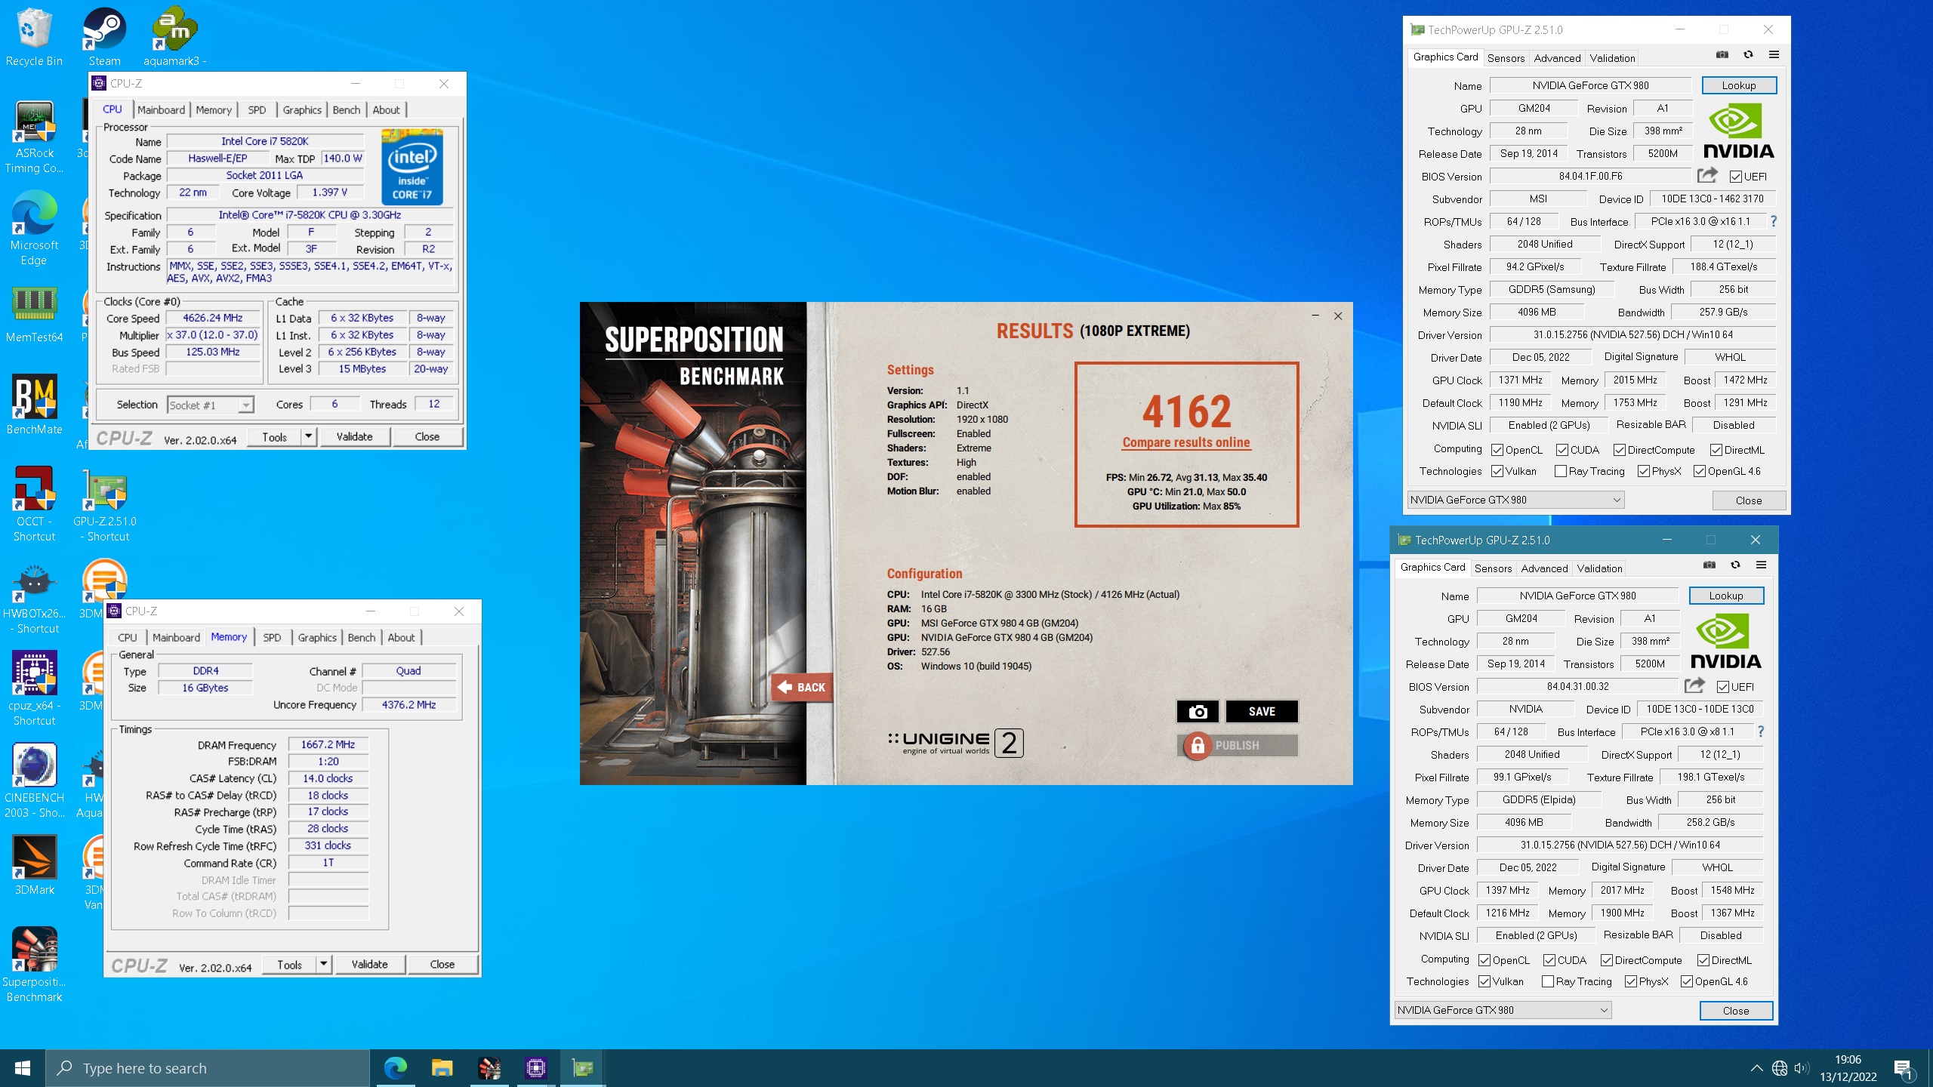This screenshot has width=1933, height=1087.
Task: Switch to Graphics tab in lower CPU-Z
Action: click(x=317, y=637)
